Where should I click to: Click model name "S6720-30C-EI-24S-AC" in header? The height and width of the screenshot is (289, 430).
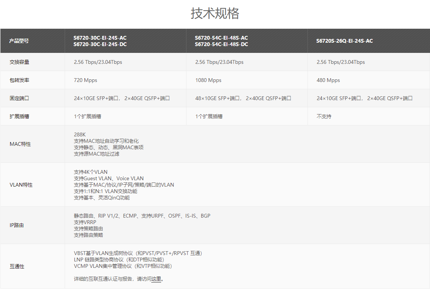tap(100, 38)
